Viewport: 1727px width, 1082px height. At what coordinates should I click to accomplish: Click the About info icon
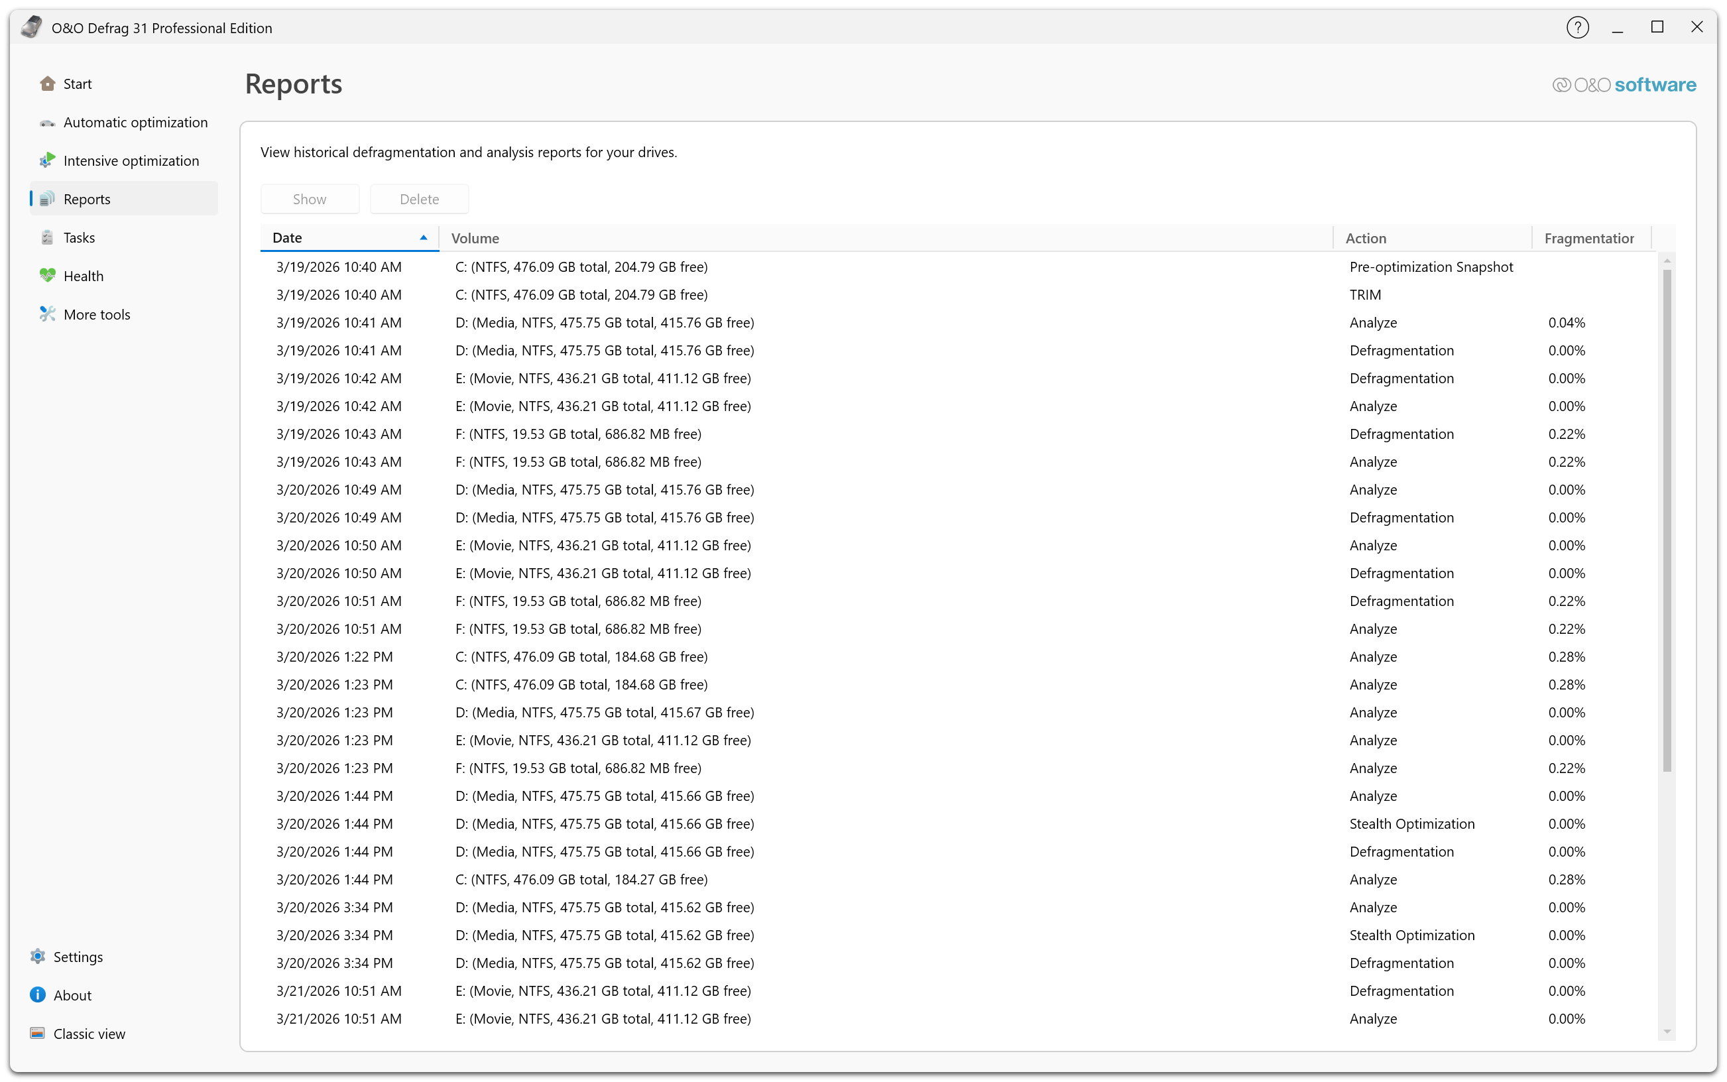(x=37, y=994)
